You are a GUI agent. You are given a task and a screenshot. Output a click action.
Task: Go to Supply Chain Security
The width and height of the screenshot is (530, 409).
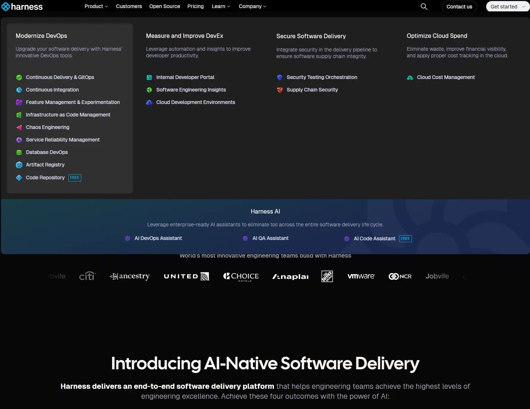click(x=312, y=90)
